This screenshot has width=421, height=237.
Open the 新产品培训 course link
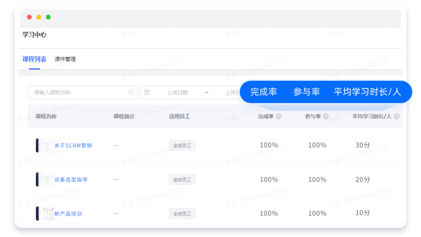68,214
